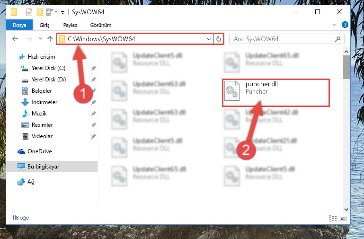The image size is (364, 239).
Task: Expand the address bar history dropdown
Action: 209,39
